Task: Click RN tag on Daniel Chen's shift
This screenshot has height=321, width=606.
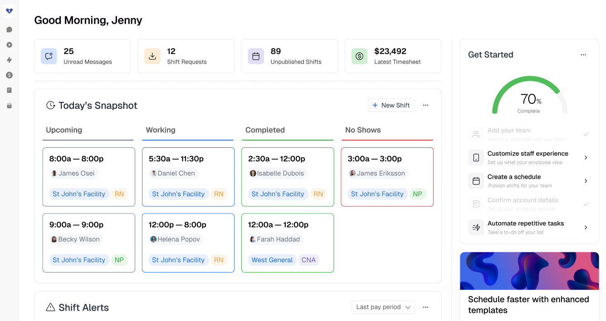Action: (x=219, y=194)
